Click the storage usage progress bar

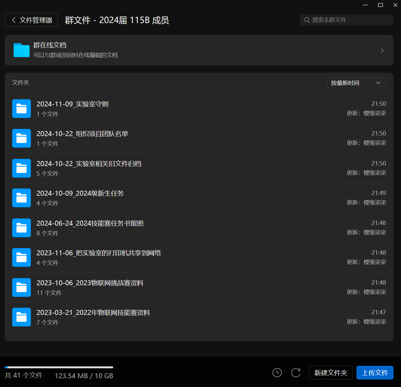click(59, 367)
